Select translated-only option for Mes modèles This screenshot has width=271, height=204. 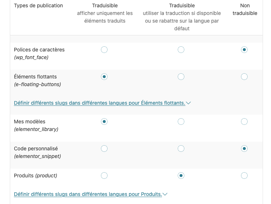(x=104, y=122)
